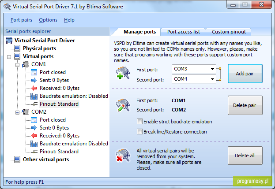Click COM1 Port closed window icon

tap(34, 72)
